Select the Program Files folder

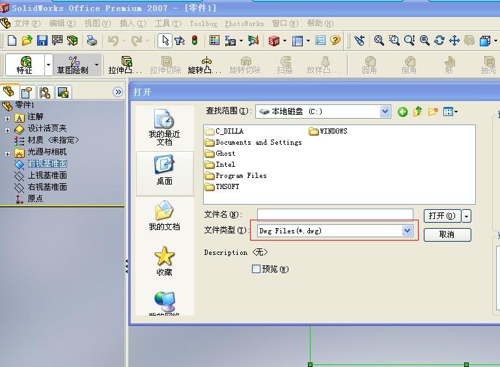coord(236,175)
